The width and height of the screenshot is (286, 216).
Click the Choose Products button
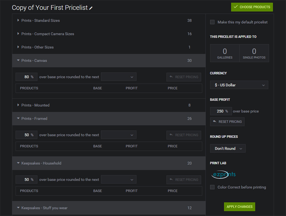click(252, 7)
